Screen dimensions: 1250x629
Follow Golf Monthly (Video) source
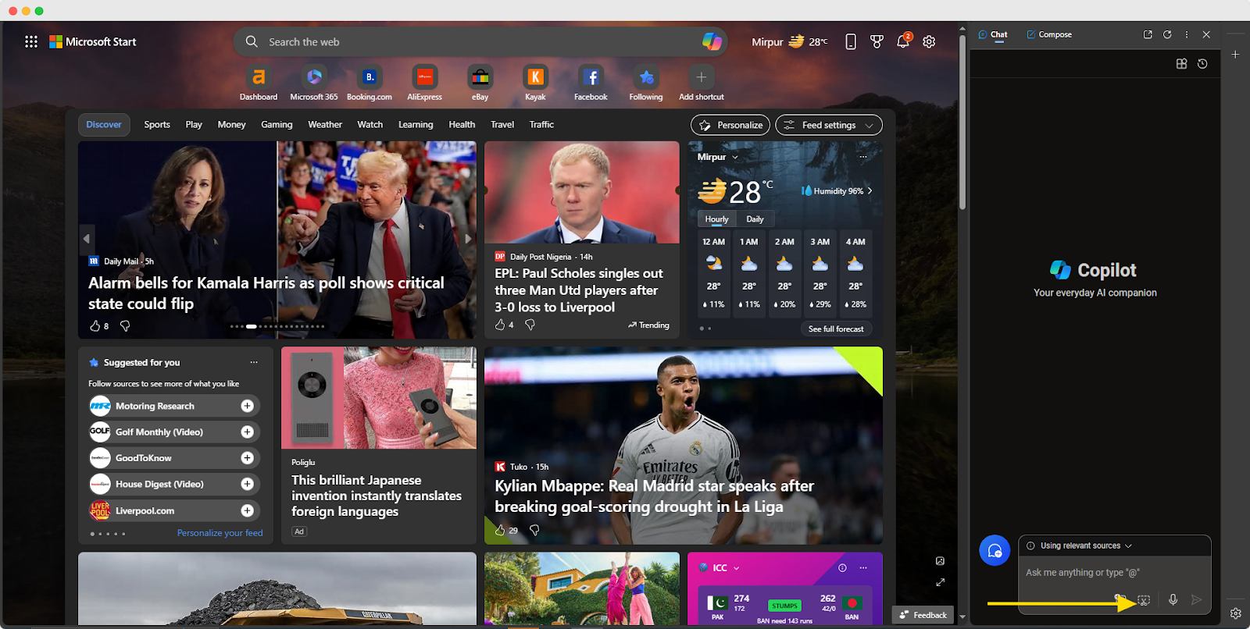pyautogui.click(x=248, y=432)
